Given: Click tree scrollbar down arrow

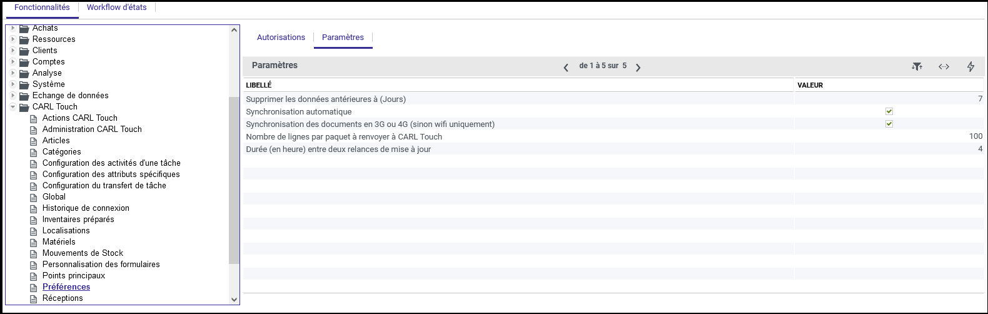Looking at the screenshot, I should [x=234, y=300].
